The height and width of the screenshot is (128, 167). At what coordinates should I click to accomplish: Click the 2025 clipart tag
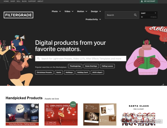pyautogui.click(x=97, y=72)
